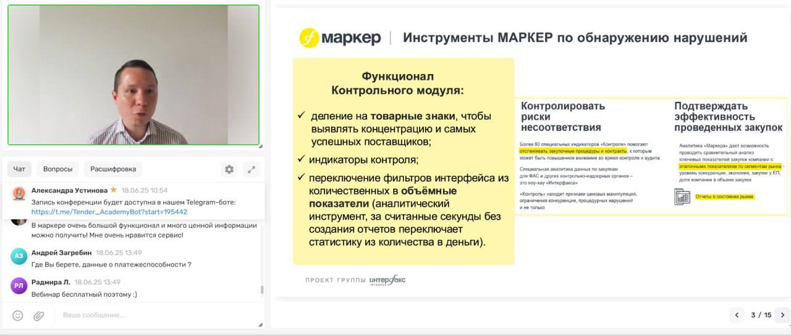Click the Маркер logo on the slide
This screenshot has width=791, height=335.
(x=341, y=38)
